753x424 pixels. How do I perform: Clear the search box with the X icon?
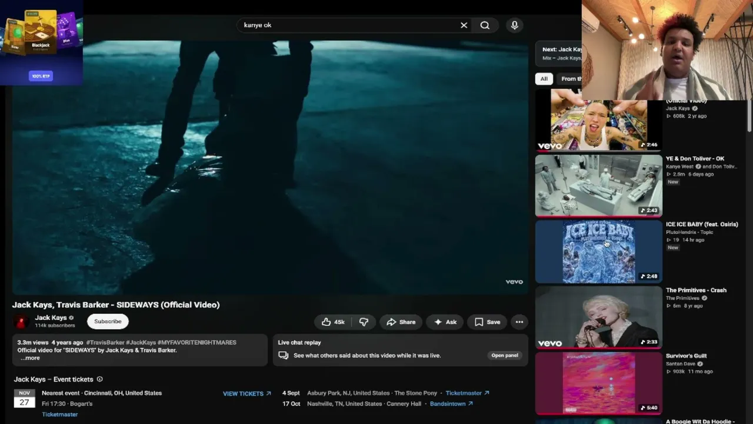pos(464,25)
